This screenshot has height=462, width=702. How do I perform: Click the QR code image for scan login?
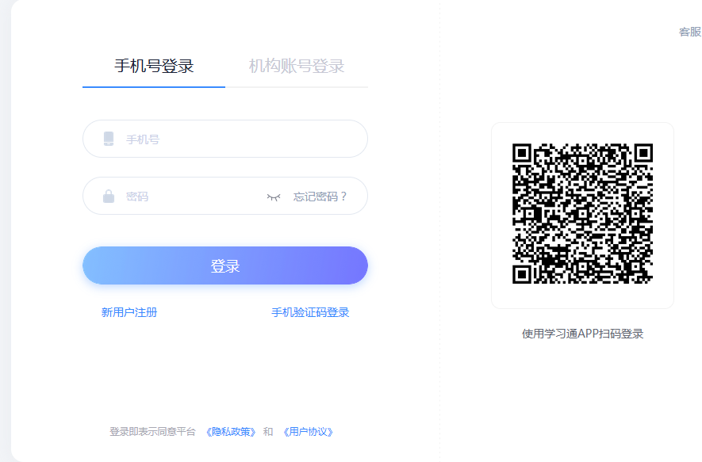click(x=582, y=214)
